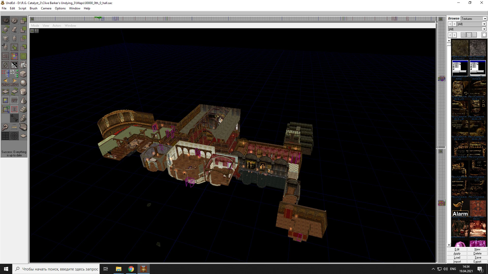Select the cube brush builder
Screen dimensions: 488x274
tap(23, 74)
